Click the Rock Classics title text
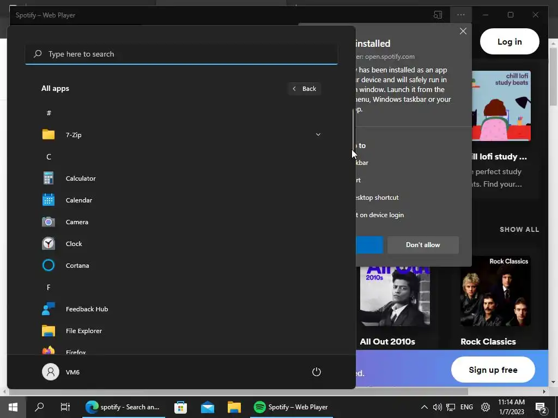The image size is (558, 418). (x=488, y=342)
